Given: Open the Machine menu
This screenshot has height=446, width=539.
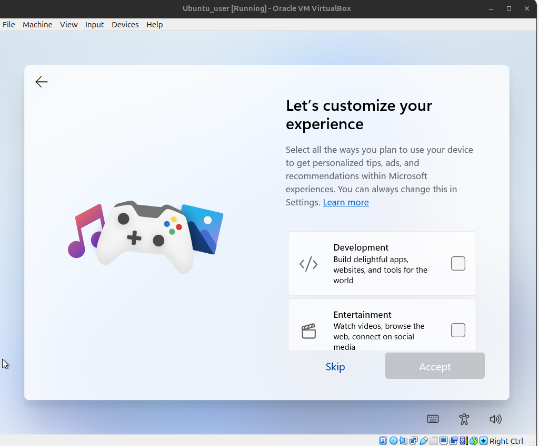Looking at the screenshot, I should 37,25.
